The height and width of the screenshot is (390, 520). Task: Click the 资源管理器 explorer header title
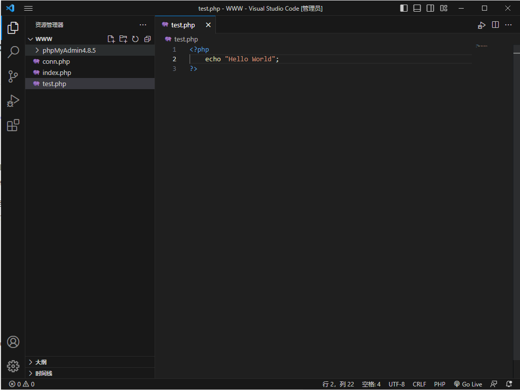[x=49, y=25]
